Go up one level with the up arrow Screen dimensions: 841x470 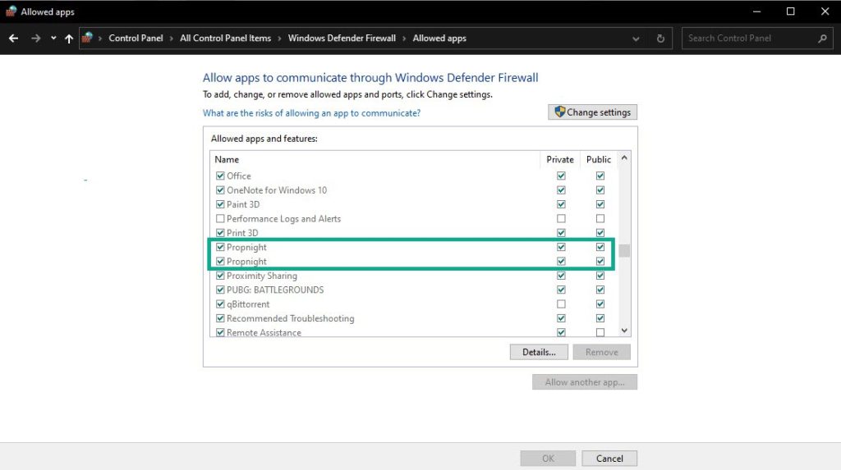coord(69,38)
